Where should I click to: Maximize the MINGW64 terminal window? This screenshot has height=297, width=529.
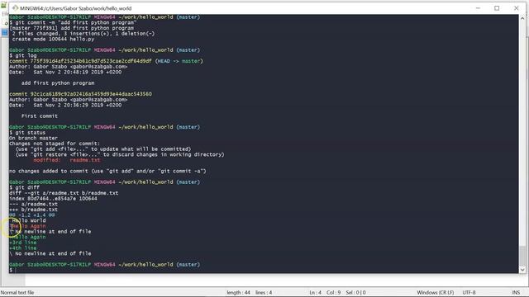[x=497, y=8]
